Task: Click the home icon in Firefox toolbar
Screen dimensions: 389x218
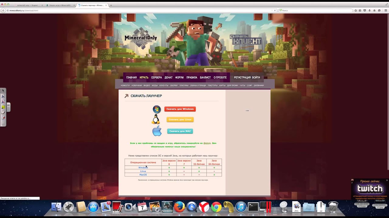Action: click(374, 10)
